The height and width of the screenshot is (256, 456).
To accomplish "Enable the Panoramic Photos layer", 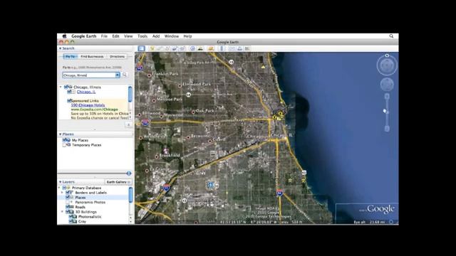I will click(x=68, y=202).
